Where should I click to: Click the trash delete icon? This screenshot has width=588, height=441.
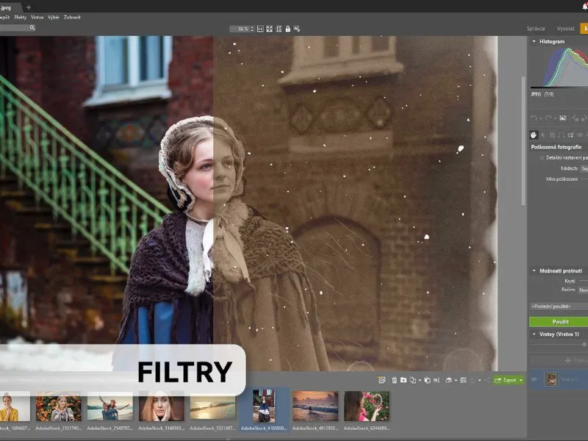click(394, 380)
